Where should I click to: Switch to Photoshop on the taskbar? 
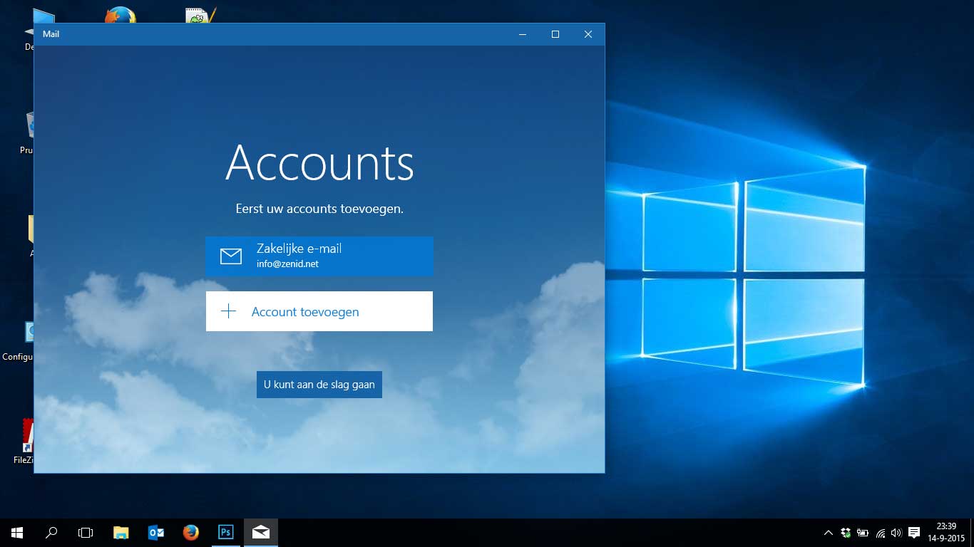click(226, 533)
